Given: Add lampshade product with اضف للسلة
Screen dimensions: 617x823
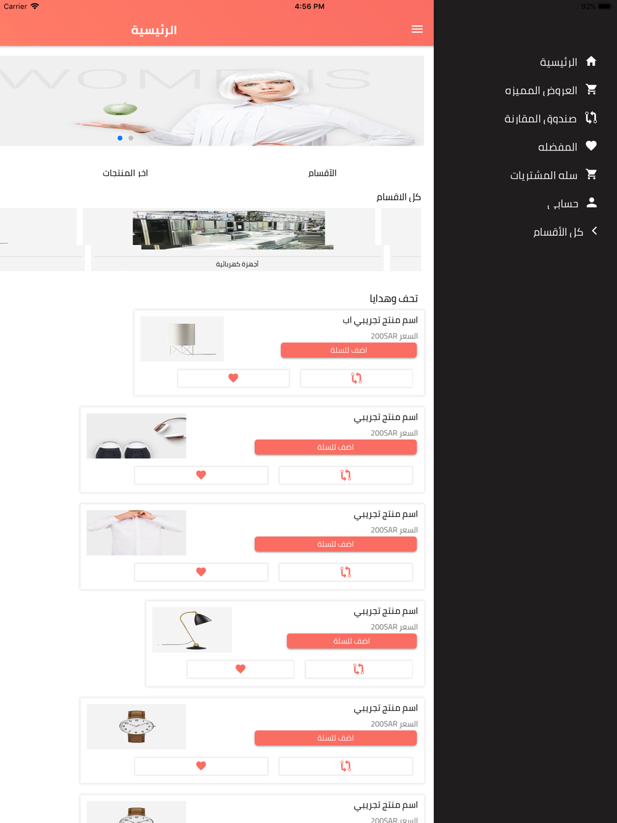Looking at the screenshot, I should [349, 350].
